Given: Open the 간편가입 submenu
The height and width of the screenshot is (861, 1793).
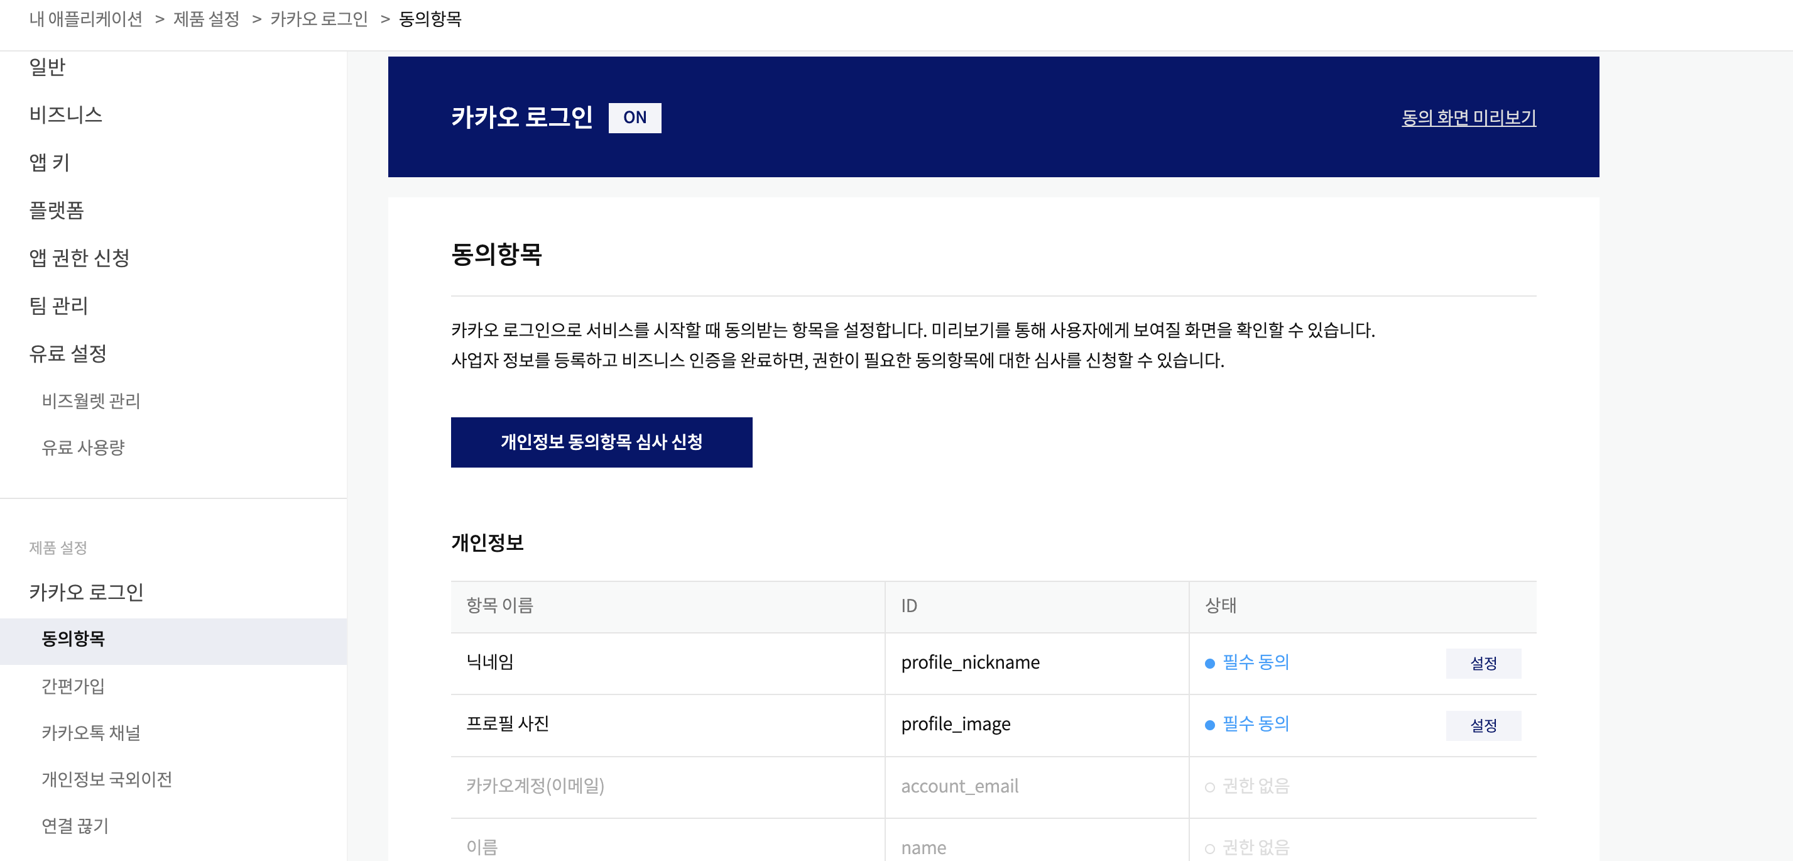Looking at the screenshot, I should (x=73, y=686).
